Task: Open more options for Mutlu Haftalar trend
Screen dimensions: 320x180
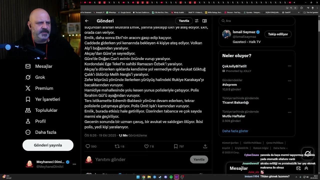Action: pyautogui.click(x=289, y=112)
